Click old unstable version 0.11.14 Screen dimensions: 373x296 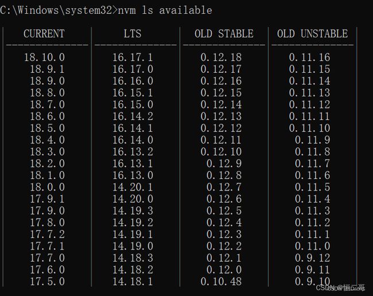[x=310, y=81]
